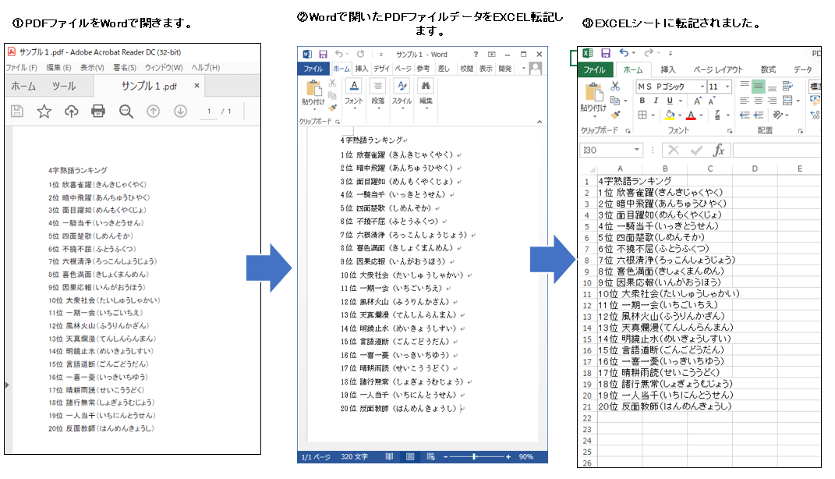
Task: Click the repeat icon in Word quick access
Action: click(360, 54)
